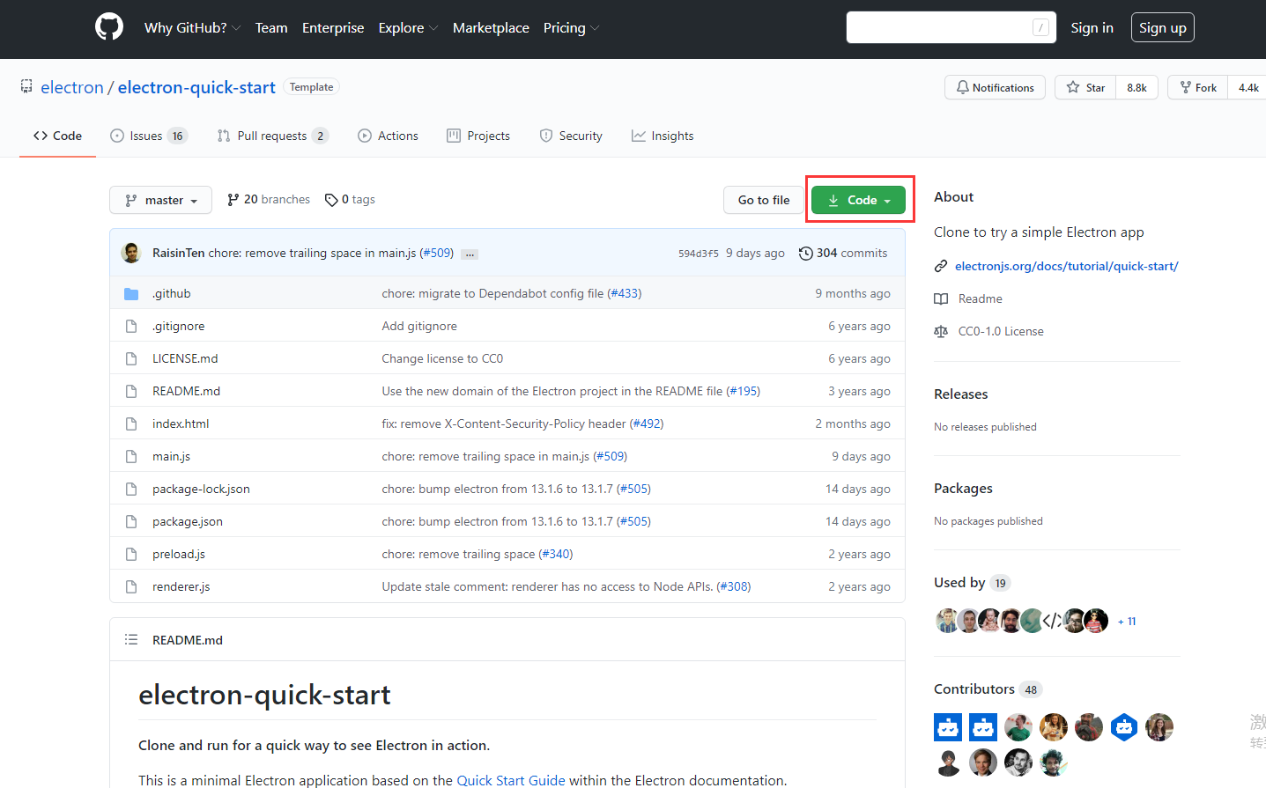Open the Projects tab
Viewport: 1266px width, 788px height.
coord(478,136)
